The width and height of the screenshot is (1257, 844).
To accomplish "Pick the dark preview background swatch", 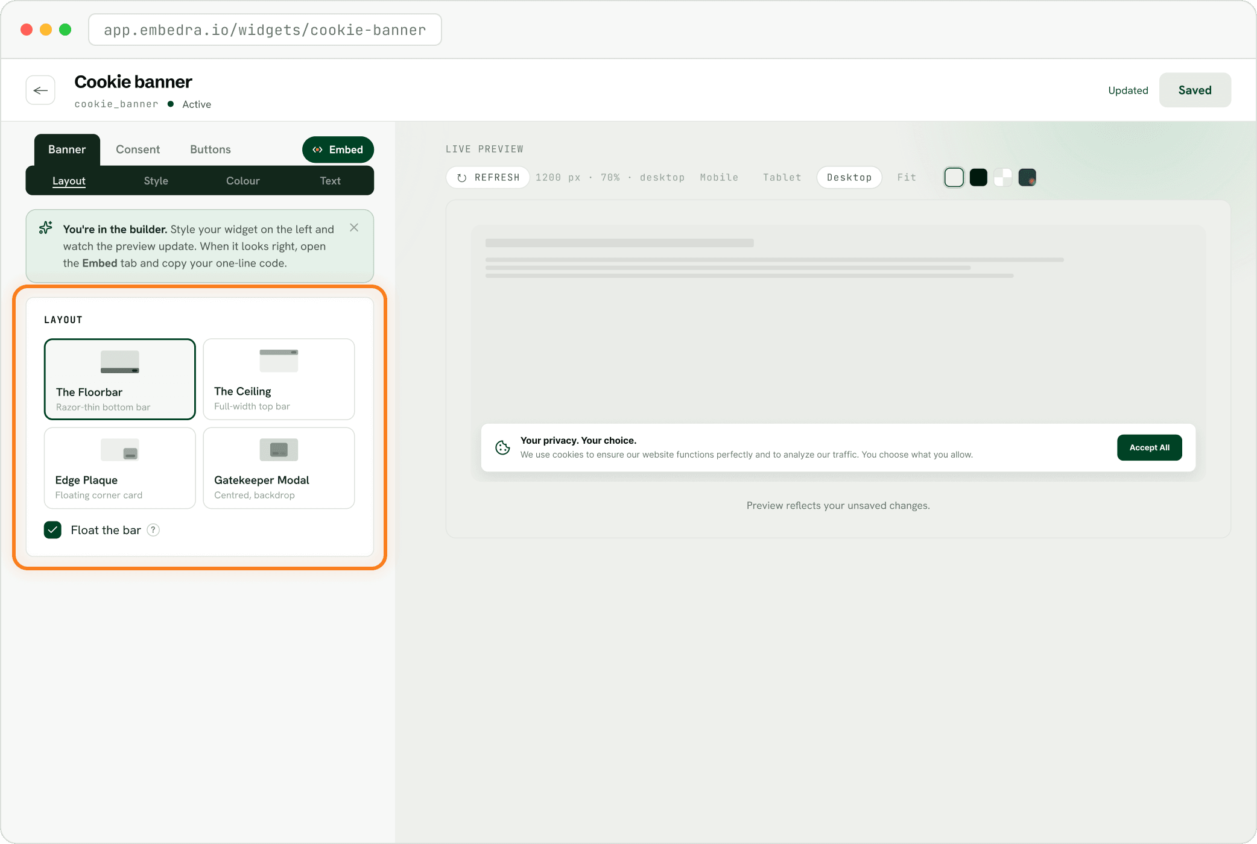I will [x=978, y=177].
